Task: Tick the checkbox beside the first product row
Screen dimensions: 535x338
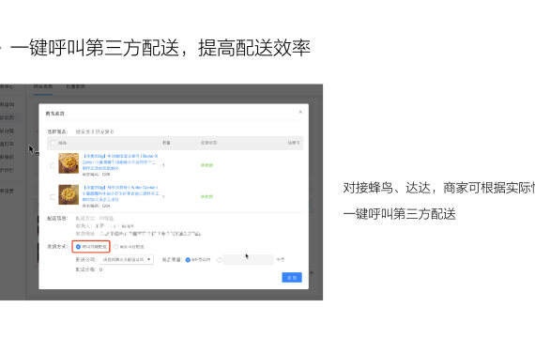Action: [x=53, y=165]
